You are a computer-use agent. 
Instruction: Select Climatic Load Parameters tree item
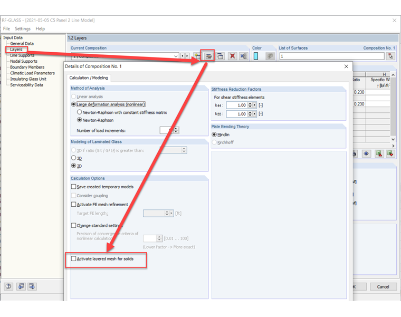point(32,73)
